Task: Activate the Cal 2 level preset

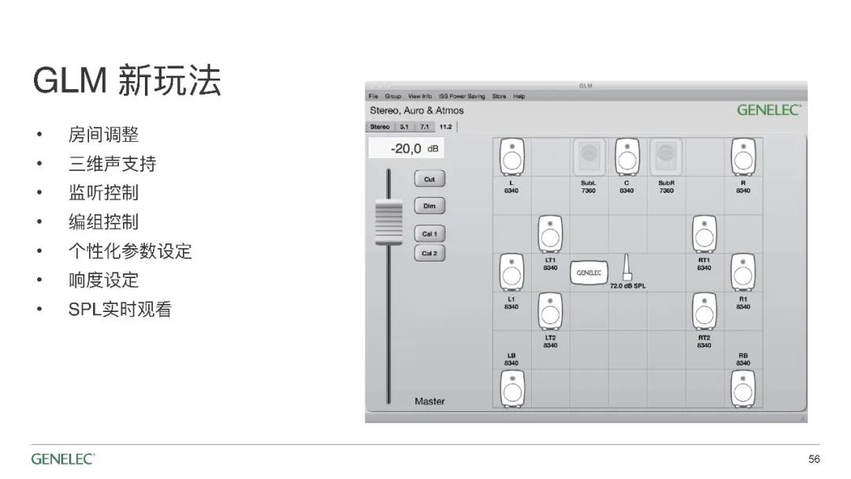Action: coord(429,254)
